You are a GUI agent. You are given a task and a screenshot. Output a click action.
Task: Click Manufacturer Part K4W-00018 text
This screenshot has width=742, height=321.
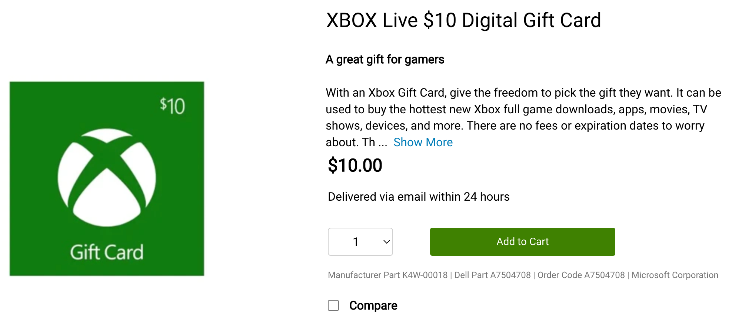click(x=387, y=275)
